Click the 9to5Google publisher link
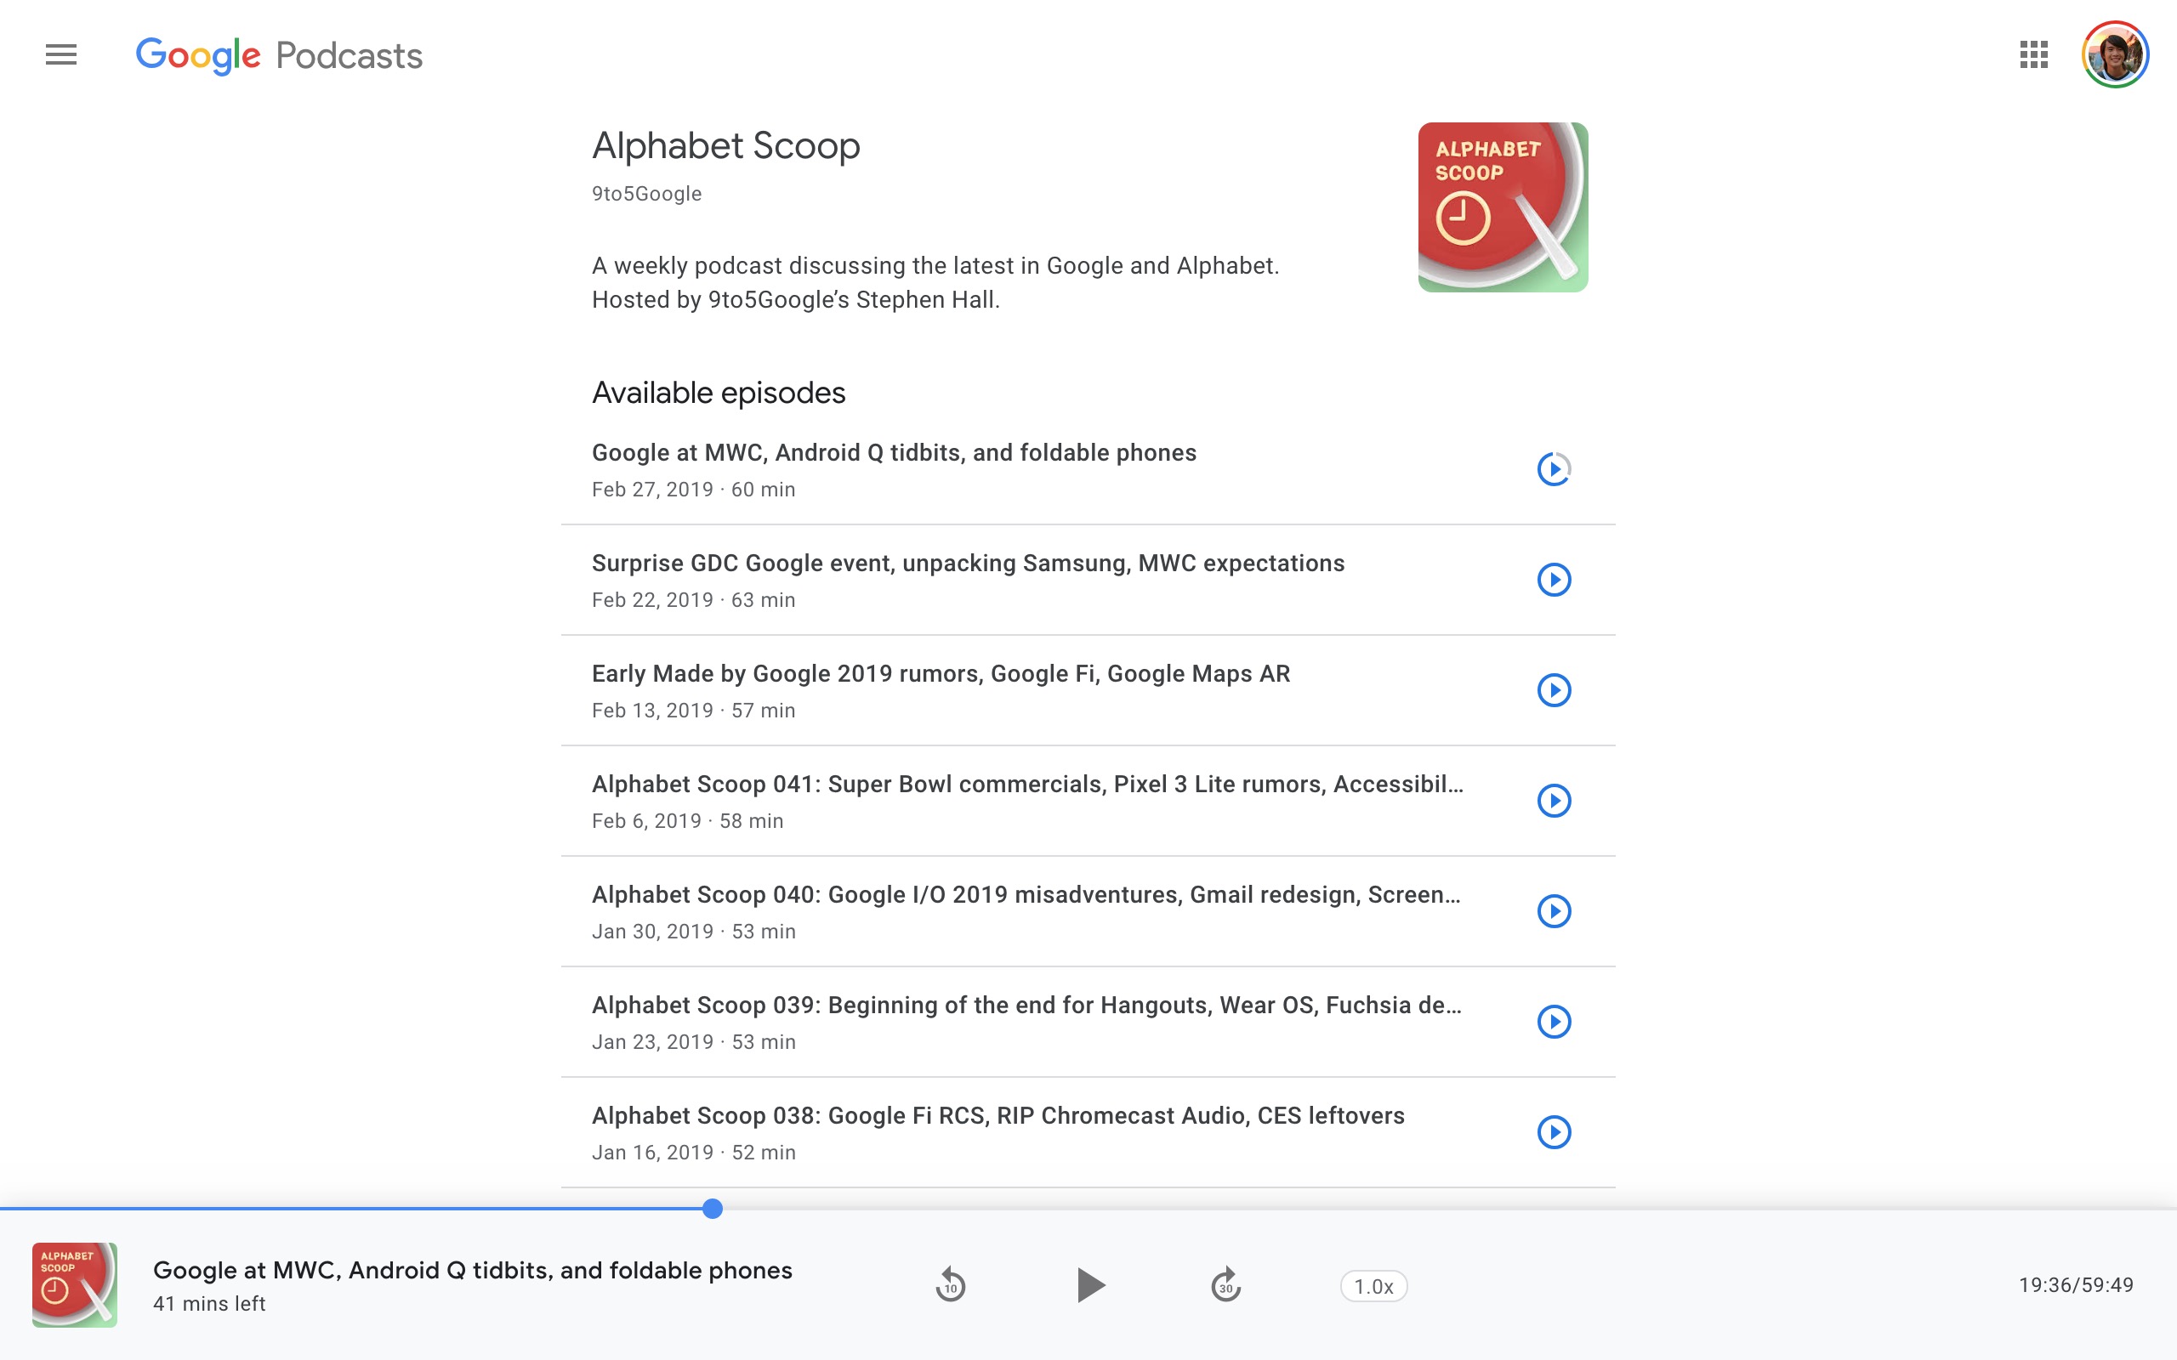 click(646, 192)
